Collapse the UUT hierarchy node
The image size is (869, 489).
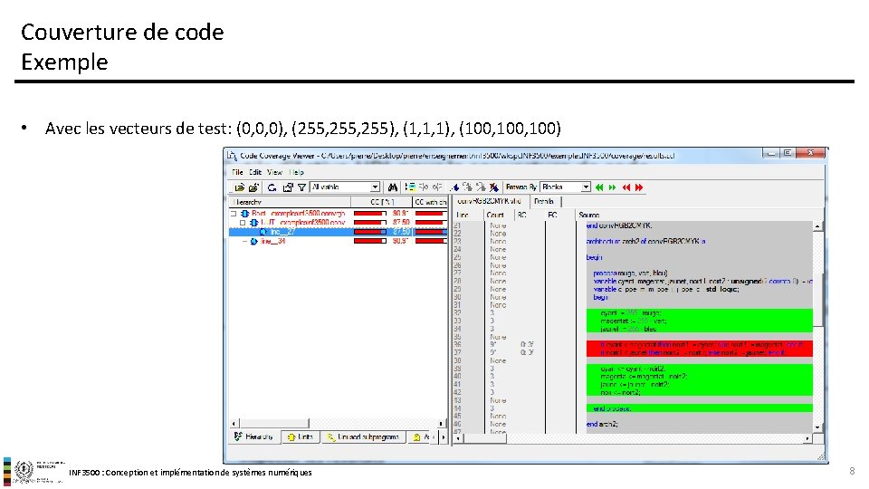point(243,223)
